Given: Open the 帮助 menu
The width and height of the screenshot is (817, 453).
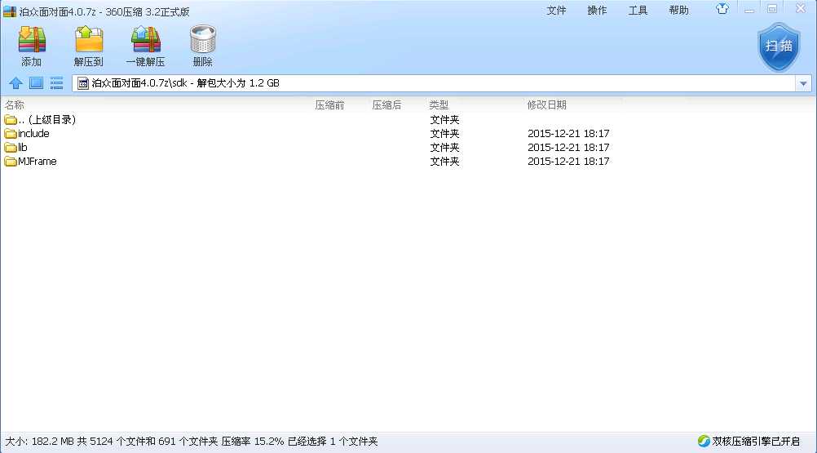Looking at the screenshot, I should click(679, 11).
